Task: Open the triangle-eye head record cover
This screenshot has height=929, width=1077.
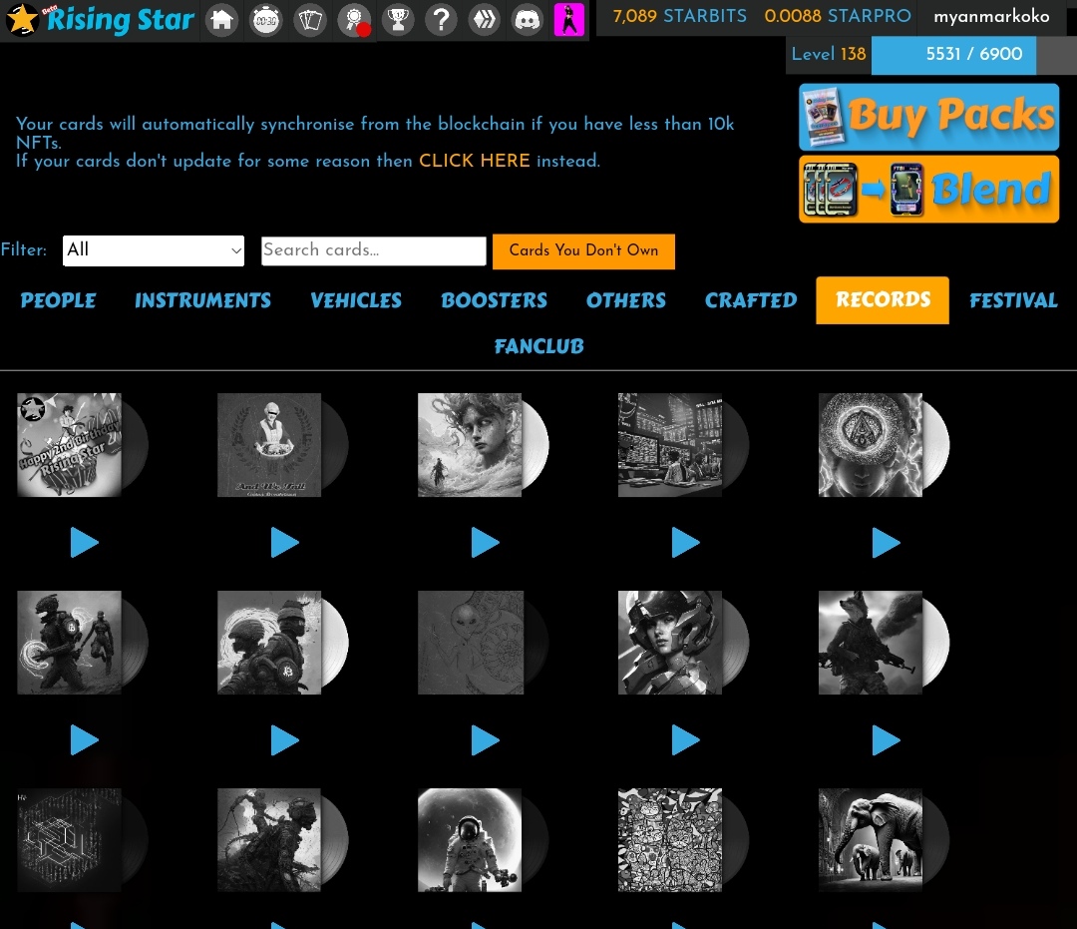Action: pyautogui.click(x=871, y=445)
